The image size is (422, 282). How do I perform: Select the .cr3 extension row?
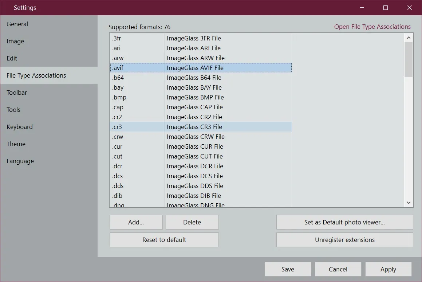click(x=201, y=127)
